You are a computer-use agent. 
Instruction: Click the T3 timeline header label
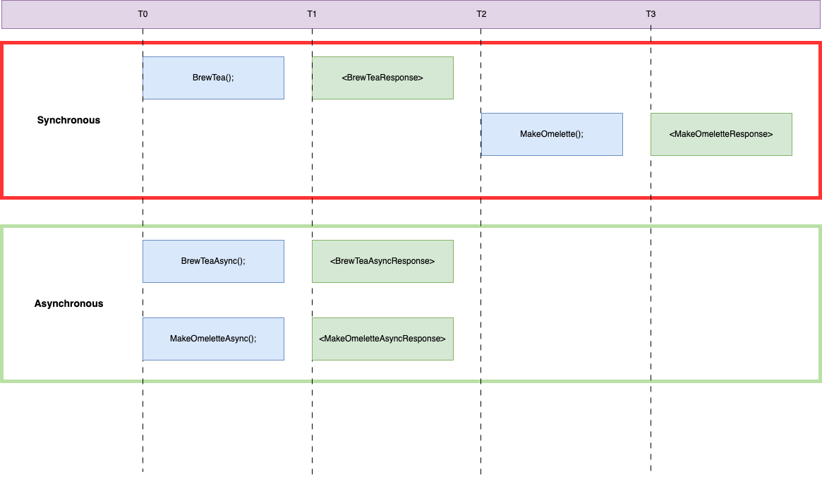click(x=651, y=14)
